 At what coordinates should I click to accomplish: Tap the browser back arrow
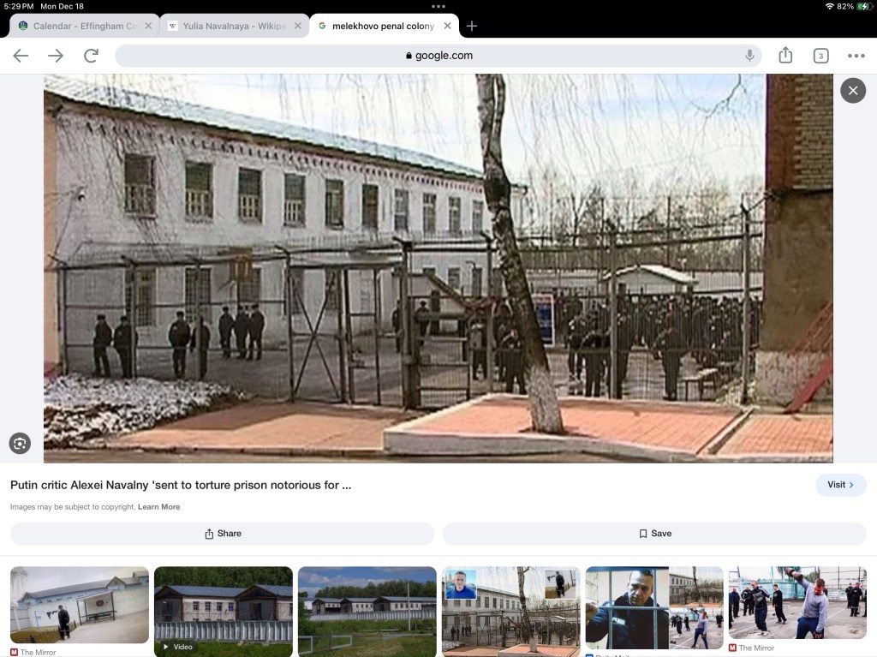click(x=21, y=56)
